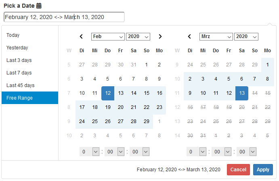Go to previous month on left calendar

[81, 36]
